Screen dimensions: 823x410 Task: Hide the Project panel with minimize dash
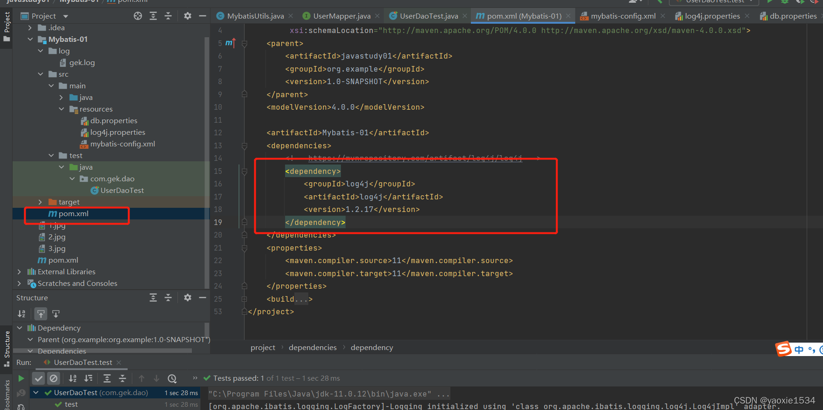203,16
